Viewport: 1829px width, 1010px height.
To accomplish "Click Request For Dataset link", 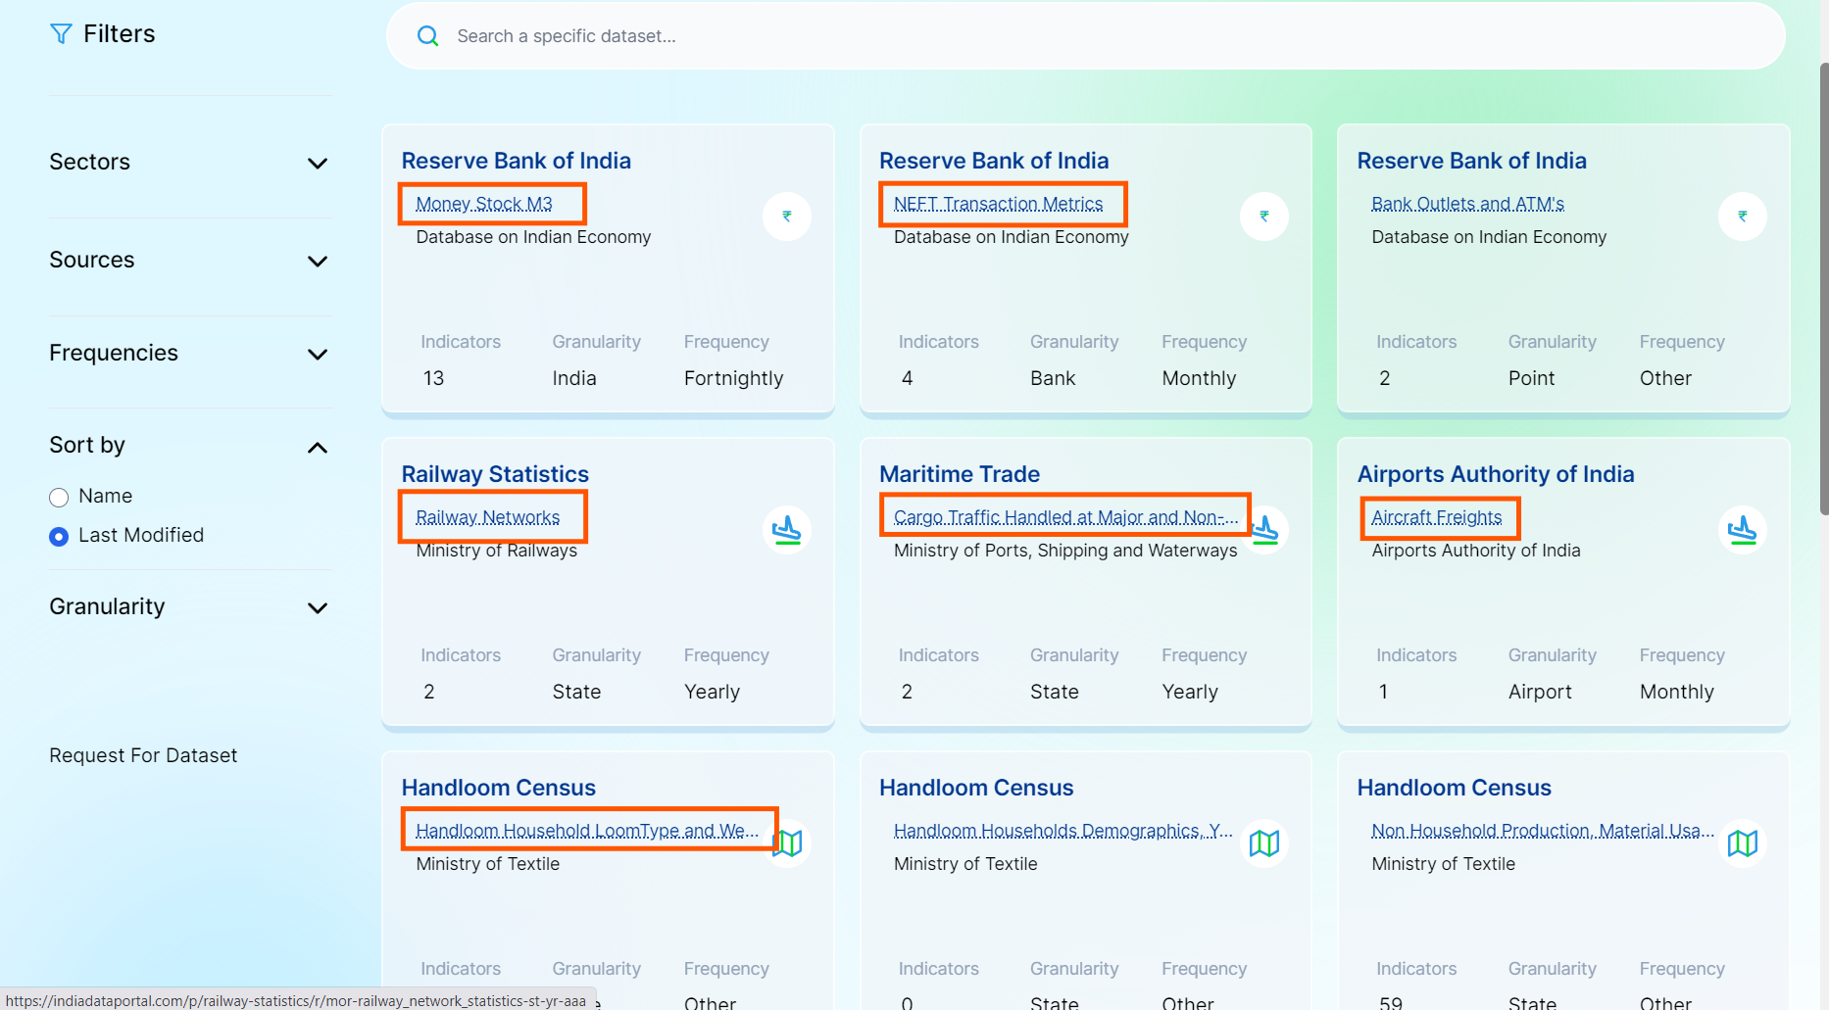I will (x=143, y=755).
